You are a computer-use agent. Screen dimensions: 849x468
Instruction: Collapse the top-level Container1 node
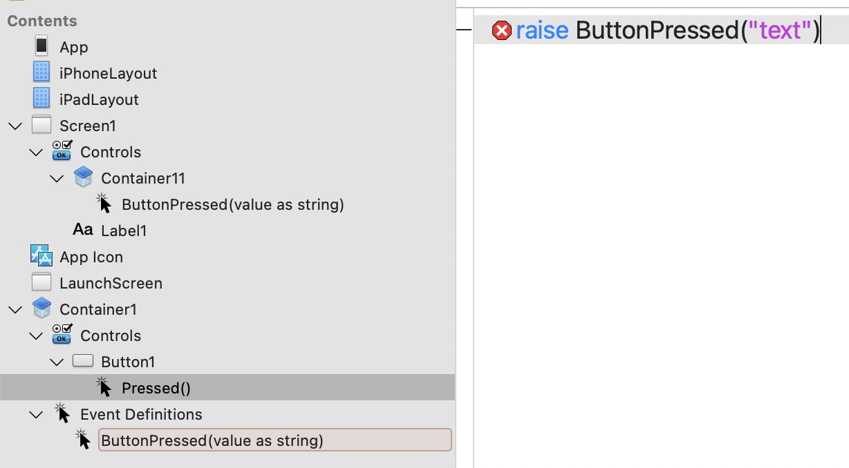(x=15, y=309)
